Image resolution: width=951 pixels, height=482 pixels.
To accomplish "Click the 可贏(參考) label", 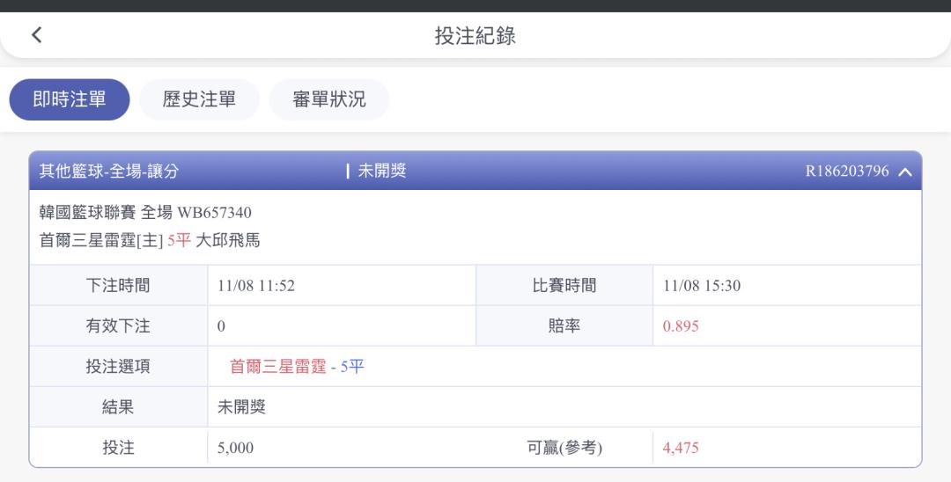I will point(564,448).
